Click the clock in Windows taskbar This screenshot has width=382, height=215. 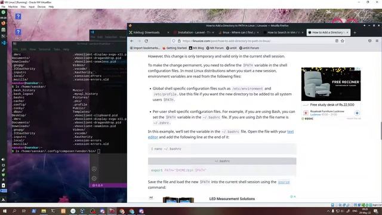point(365,211)
